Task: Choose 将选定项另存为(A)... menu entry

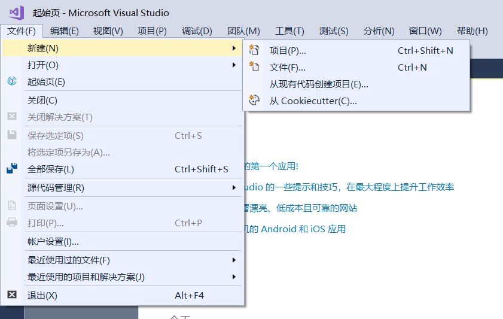Action: click(122, 153)
